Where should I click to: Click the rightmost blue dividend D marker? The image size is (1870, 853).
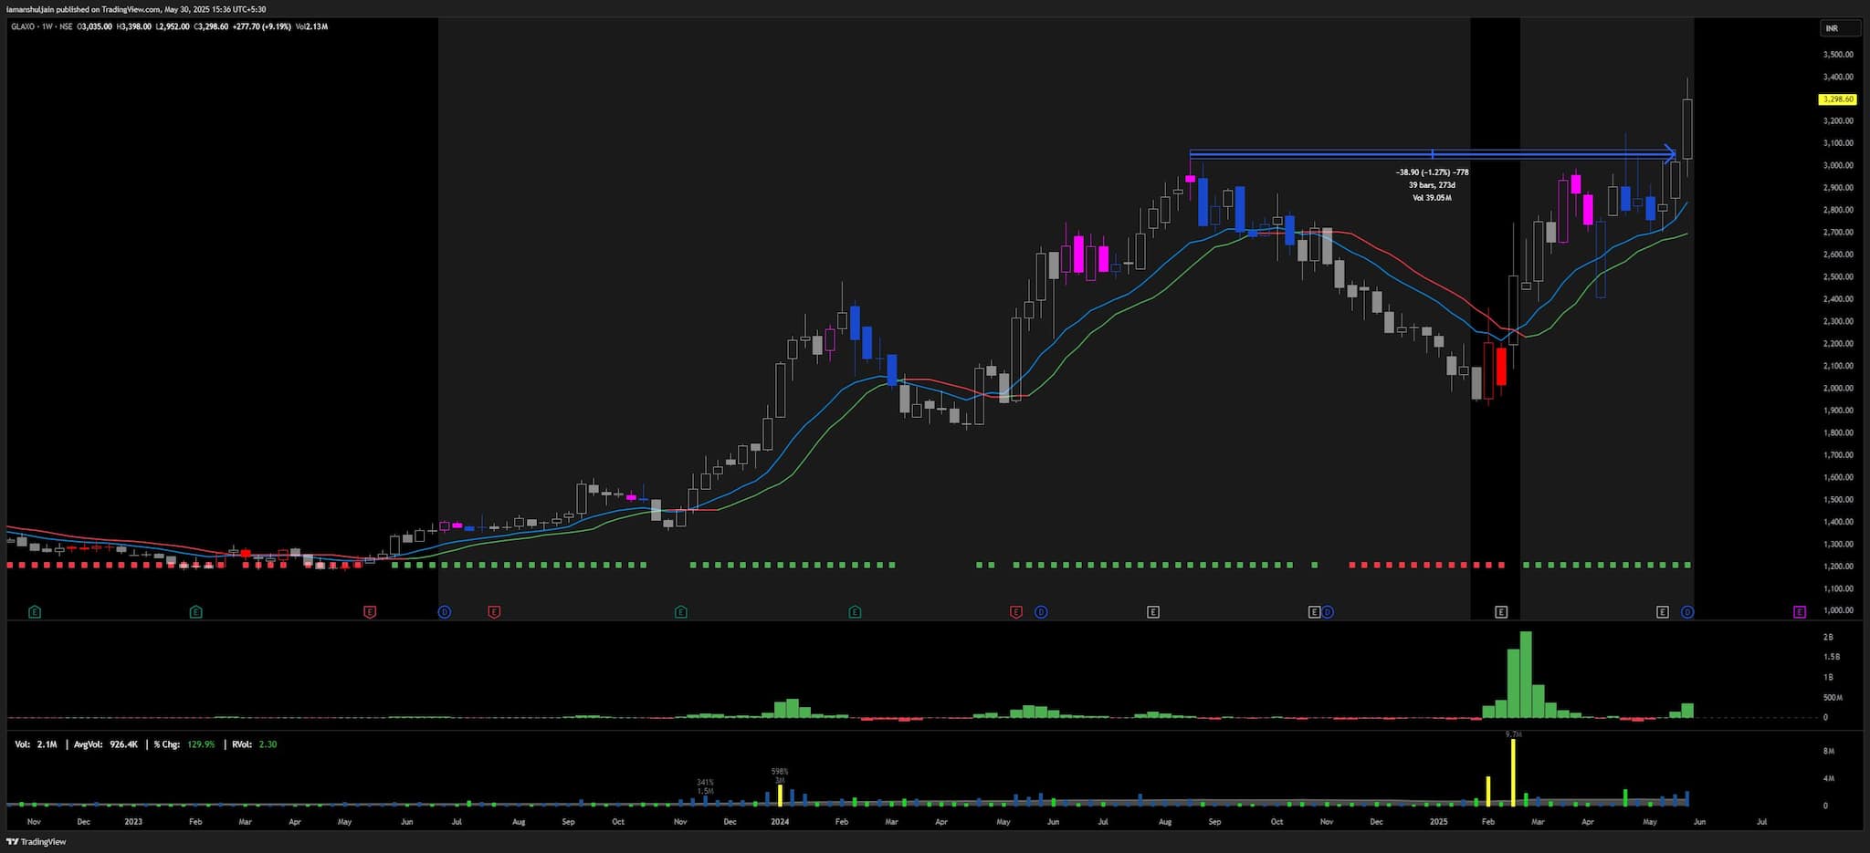(x=1687, y=612)
